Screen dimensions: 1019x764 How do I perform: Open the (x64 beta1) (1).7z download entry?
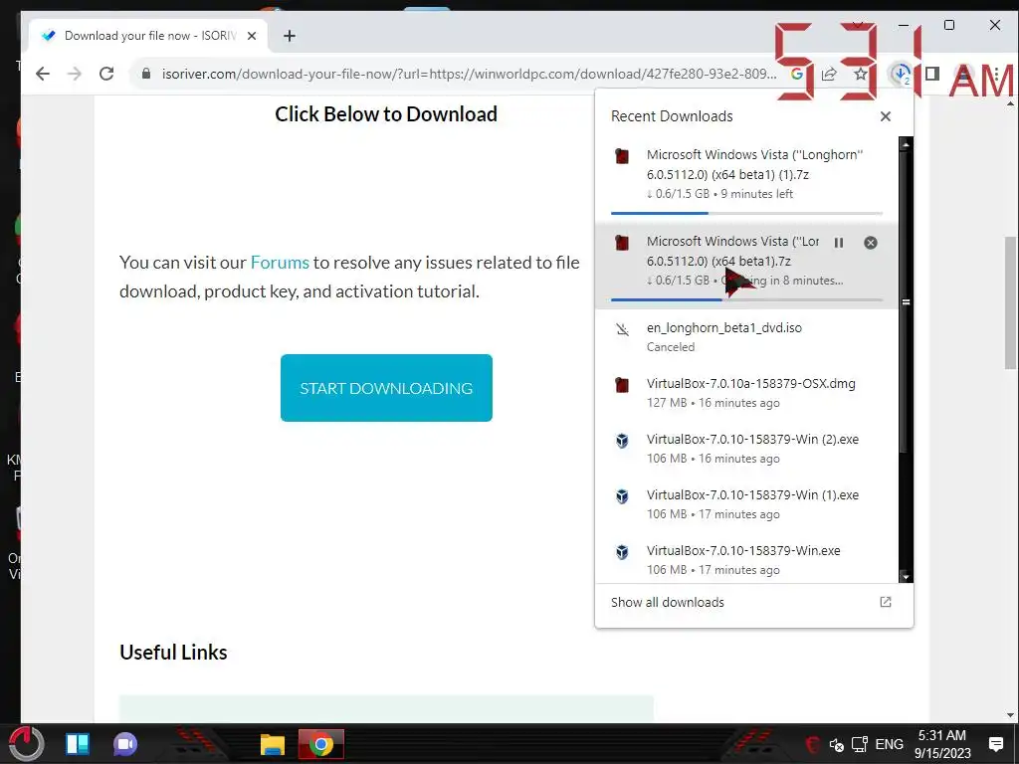(746, 180)
